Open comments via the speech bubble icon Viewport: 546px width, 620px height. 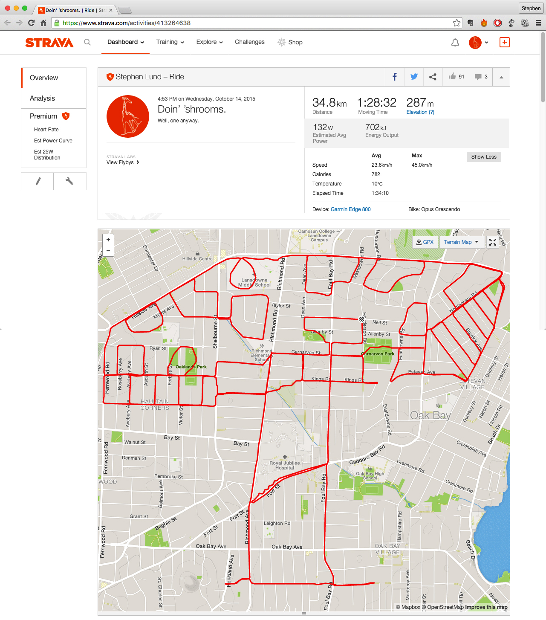pyautogui.click(x=478, y=77)
